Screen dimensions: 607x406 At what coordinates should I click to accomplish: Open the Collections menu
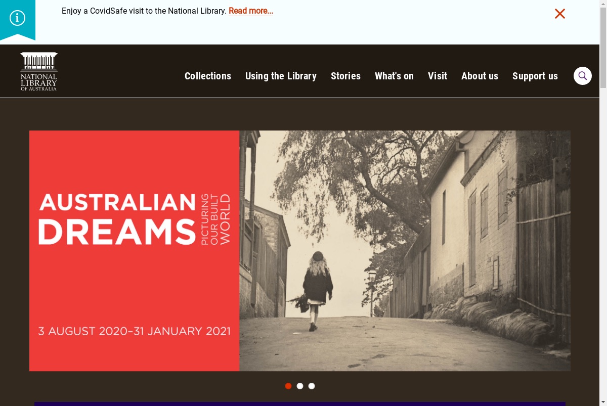tap(208, 76)
